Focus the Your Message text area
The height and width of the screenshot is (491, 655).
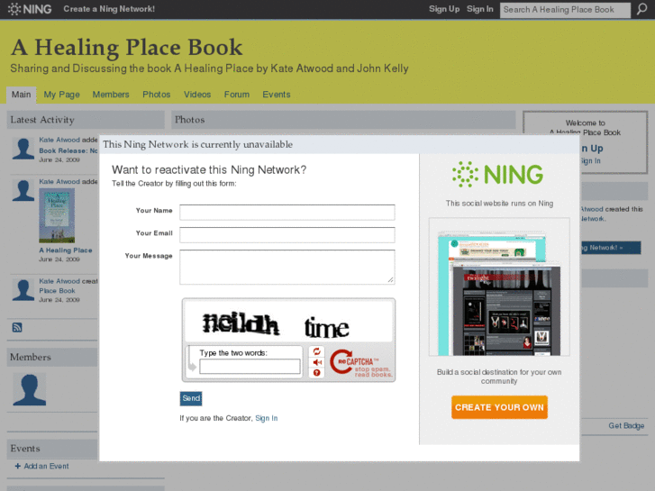[287, 267]
